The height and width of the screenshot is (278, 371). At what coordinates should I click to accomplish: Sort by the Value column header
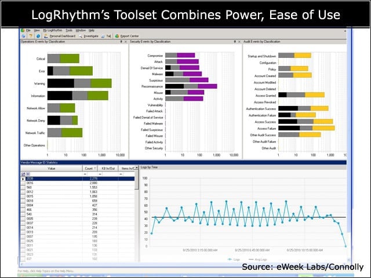pos(52,169)
